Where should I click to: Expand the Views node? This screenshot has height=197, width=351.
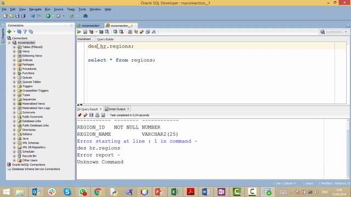(14, 51)
